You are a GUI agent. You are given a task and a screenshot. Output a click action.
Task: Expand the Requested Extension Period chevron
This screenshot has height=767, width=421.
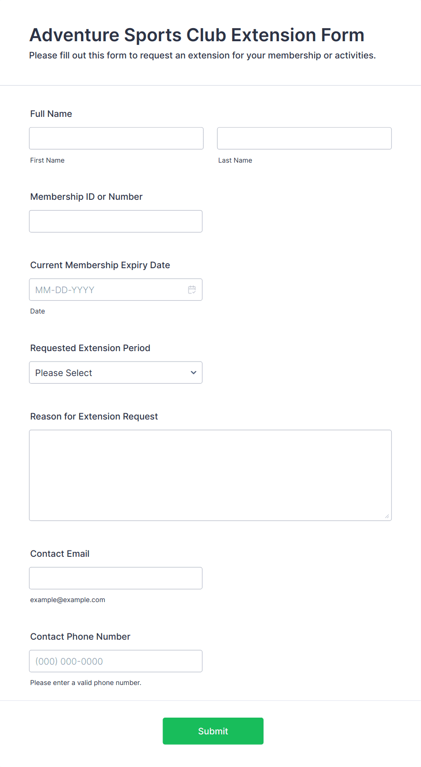click(x=194, y=372)
